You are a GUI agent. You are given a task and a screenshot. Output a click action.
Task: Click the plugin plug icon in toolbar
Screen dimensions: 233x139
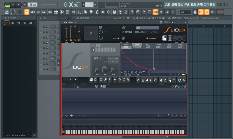click(x=91, y=12)
